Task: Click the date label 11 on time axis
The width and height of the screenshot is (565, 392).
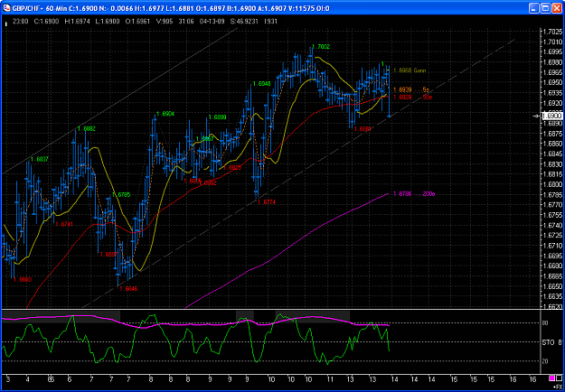Action: [329, 379]
